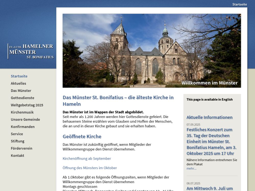Navigate to Kirchenmusik section
Screen dimensions: 255x191
click(22, 112)
